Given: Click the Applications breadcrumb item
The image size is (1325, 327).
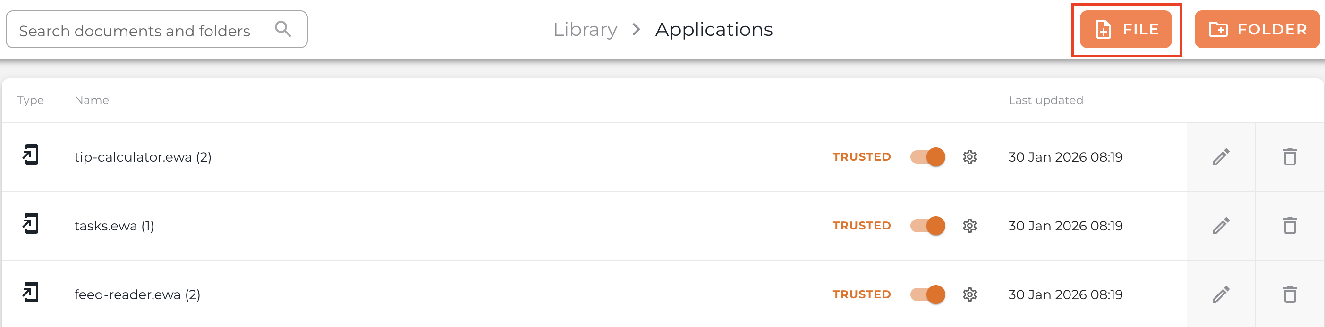Looking at the screenshot, I should [713, 29].
